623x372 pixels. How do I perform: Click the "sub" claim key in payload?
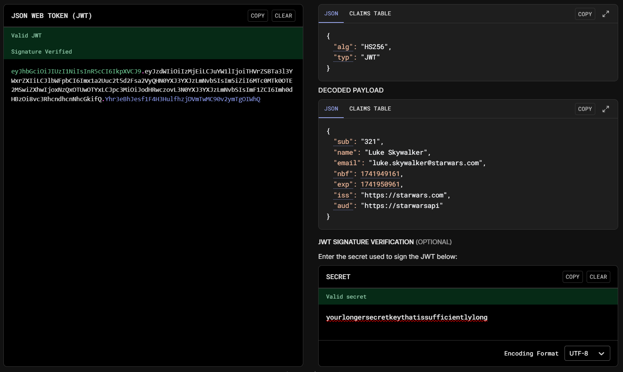[x=343, y=142]
